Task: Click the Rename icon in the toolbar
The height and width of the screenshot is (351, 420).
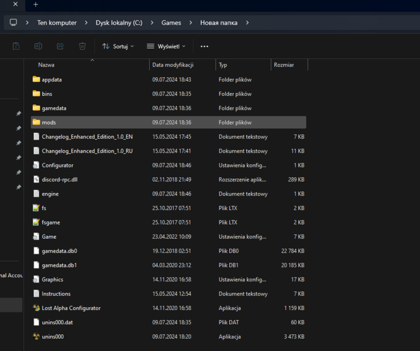Action: point(38,46)
